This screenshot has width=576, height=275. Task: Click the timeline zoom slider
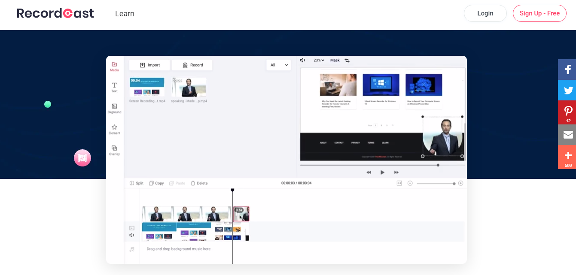(x=436, y=184)
